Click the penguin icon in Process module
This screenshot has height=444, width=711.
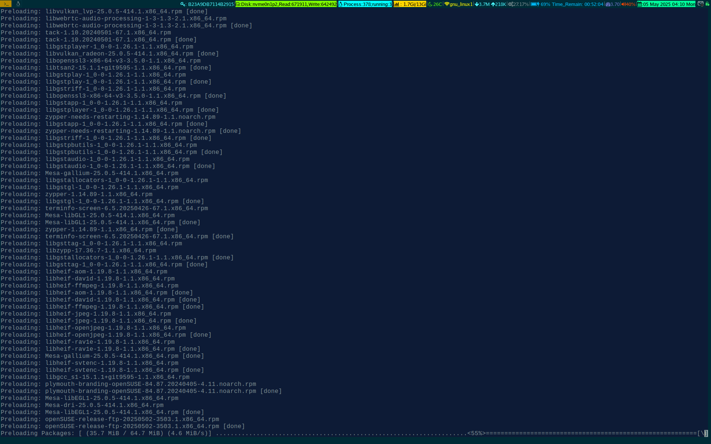tap(341, 4)
